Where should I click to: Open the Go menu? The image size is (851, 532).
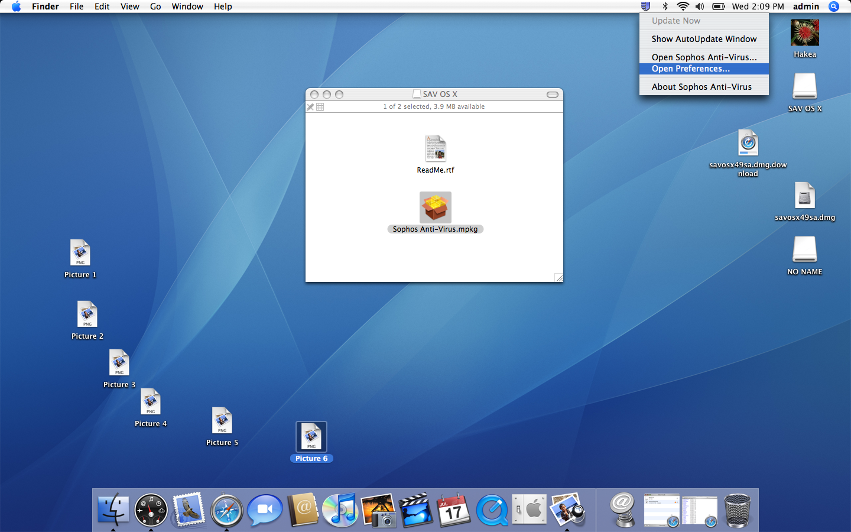pos(155,7)
